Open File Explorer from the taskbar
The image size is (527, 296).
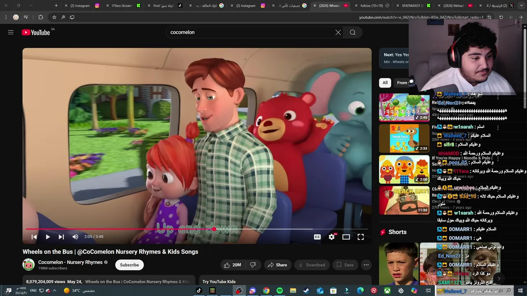(x=293, y=291)
